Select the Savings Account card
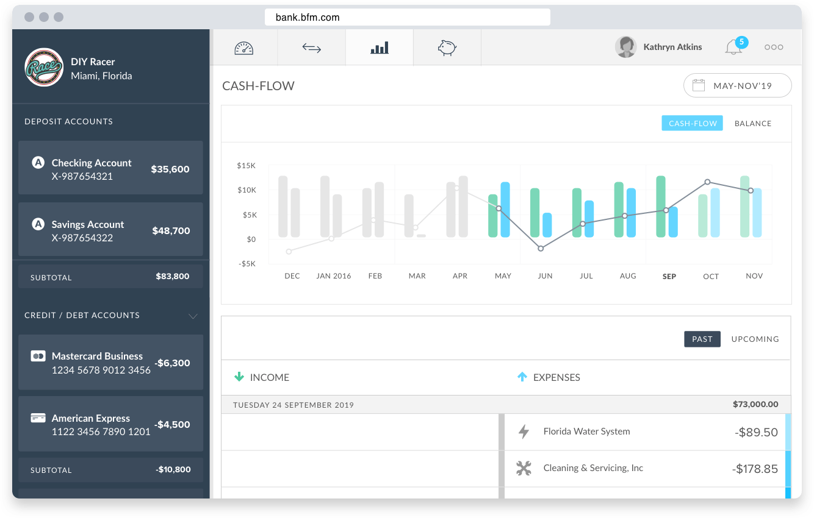The image size is (814, 518). tap(110, 230)
